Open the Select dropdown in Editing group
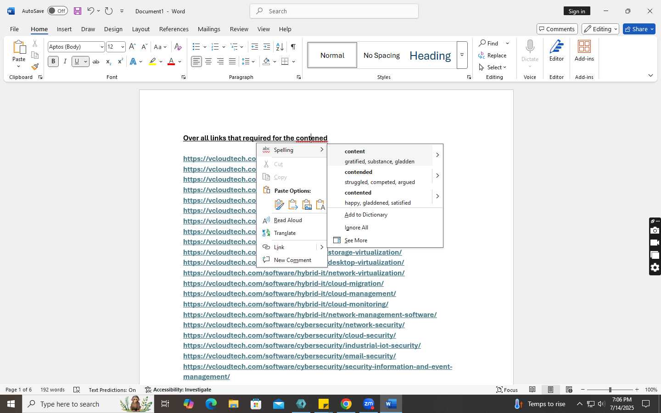This screenshot has width=661, height=413. (x=493, y=67)
